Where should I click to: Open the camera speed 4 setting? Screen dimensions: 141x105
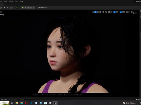[128, 12]
